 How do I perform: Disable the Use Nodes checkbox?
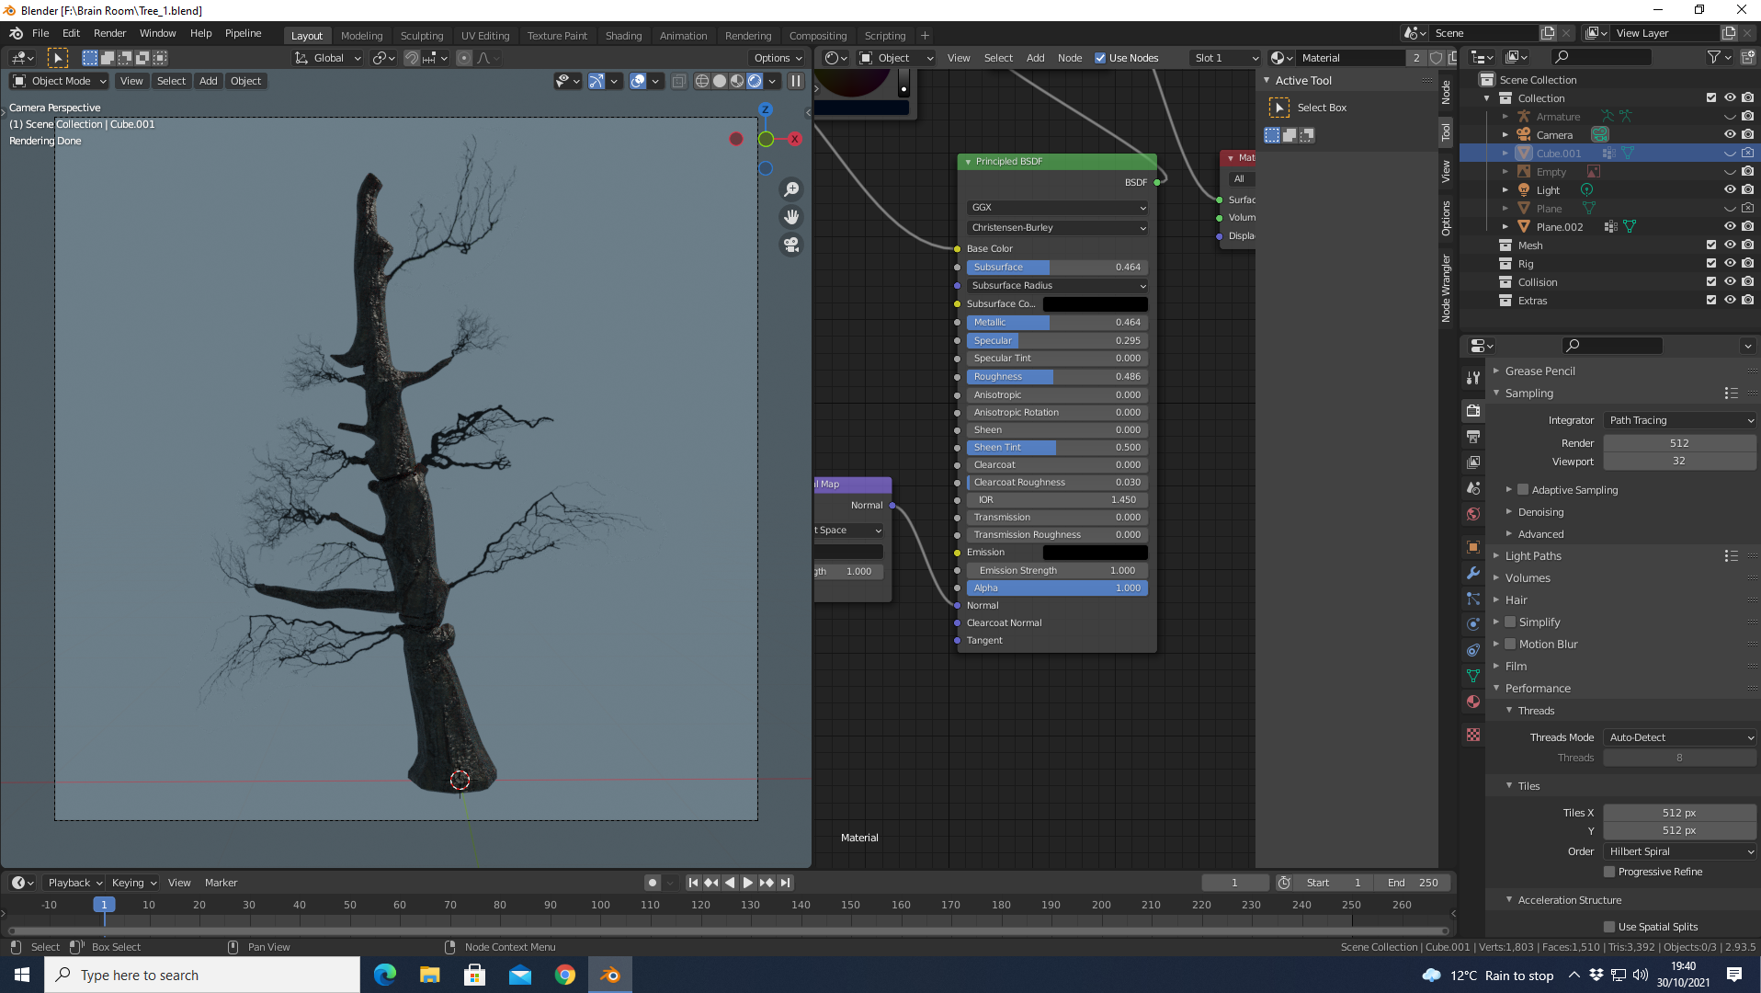click(x=1100, y=58)
